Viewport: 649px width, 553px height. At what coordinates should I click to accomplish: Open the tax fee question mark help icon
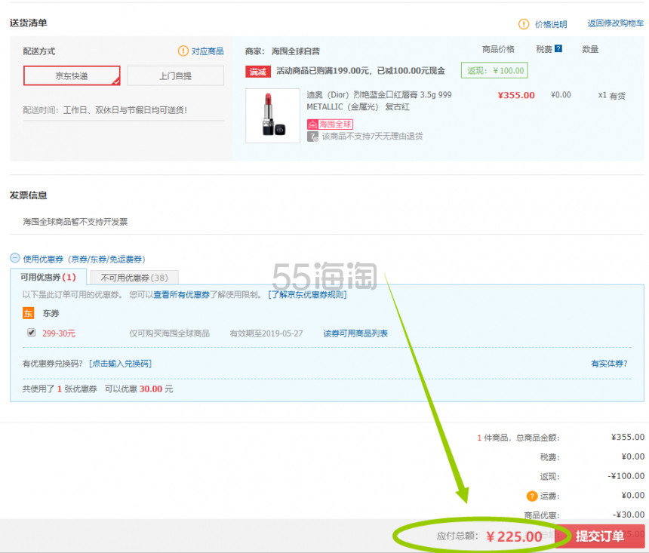(558, 48)
